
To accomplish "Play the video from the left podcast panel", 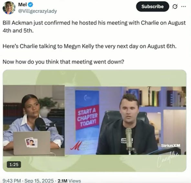I will click(x=34, y=121).
